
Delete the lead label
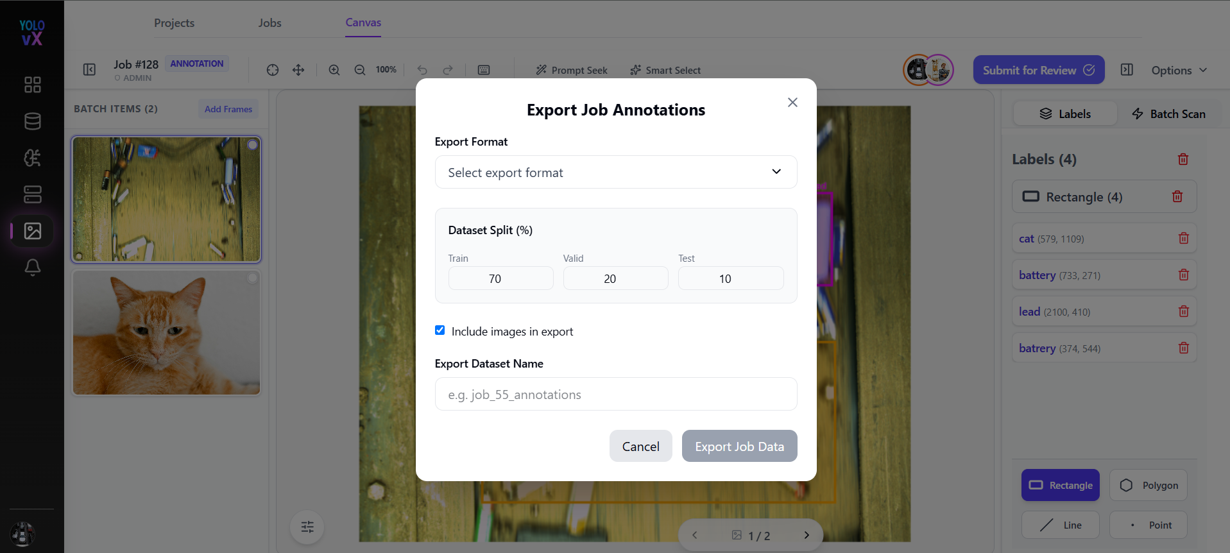(1184, 311)
